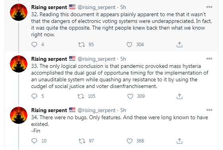Open tweet 34 text about no bugs
Screen dimensions: 223x150
point(119,121)
